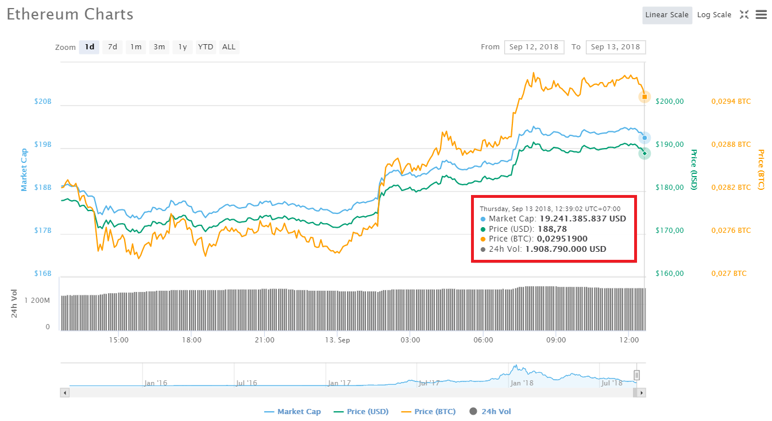This screenshot has width=772, height=421.
Task: Edit the From date field
Action: [x=534, y=47]
